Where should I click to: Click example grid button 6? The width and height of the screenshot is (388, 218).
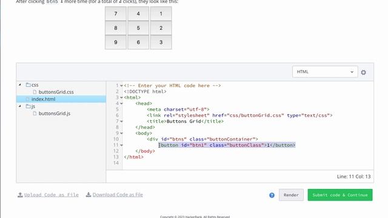(138, 42)
